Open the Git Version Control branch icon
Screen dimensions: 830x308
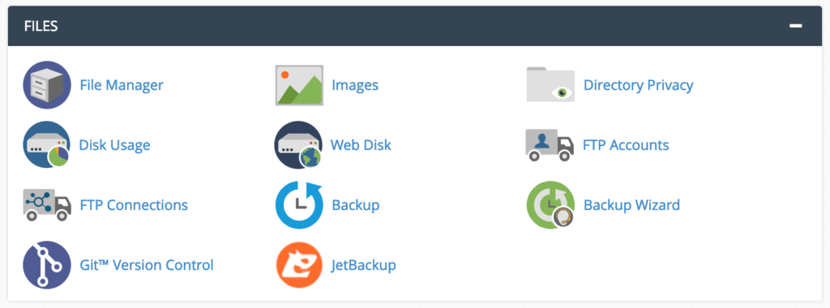47,264
